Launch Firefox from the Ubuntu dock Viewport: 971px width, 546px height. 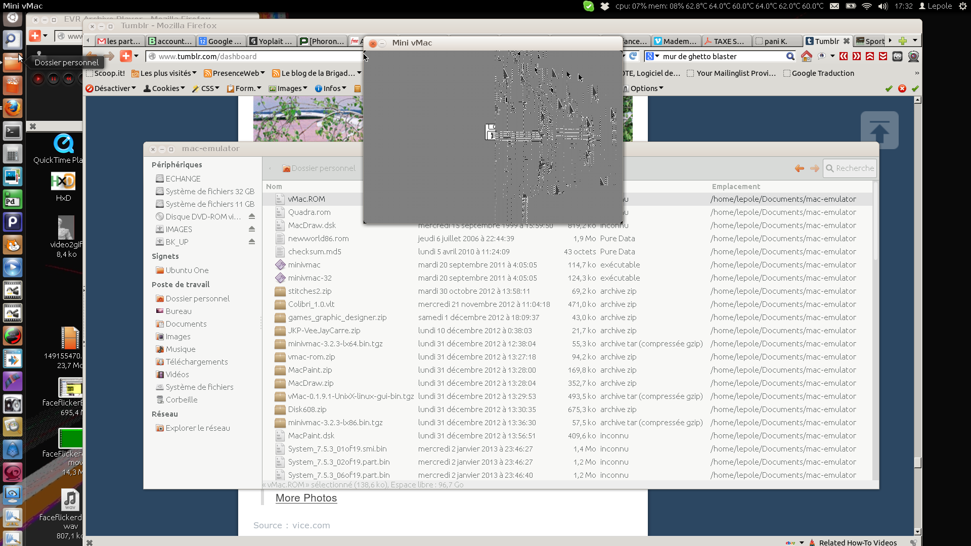coord(13,108)
